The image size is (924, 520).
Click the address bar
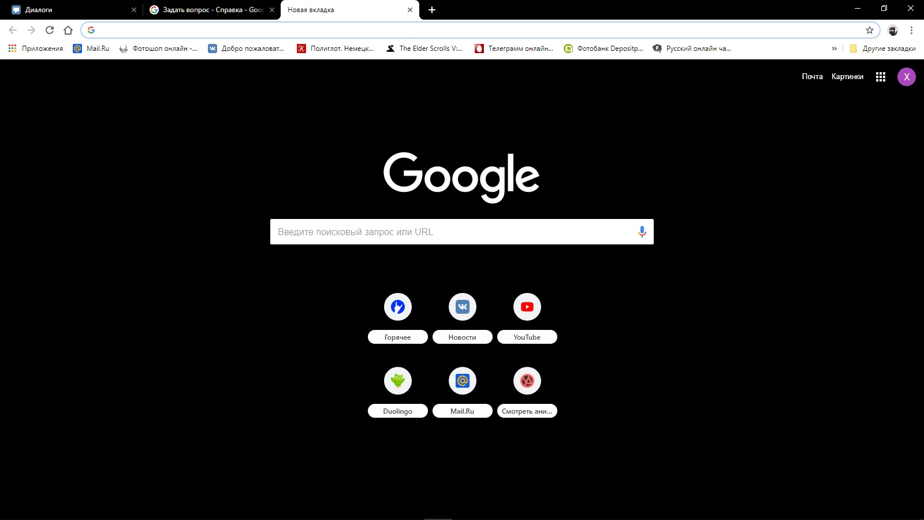[479, 30]
